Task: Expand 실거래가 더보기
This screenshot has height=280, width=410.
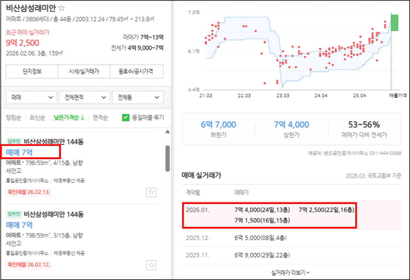Action: 290,273
